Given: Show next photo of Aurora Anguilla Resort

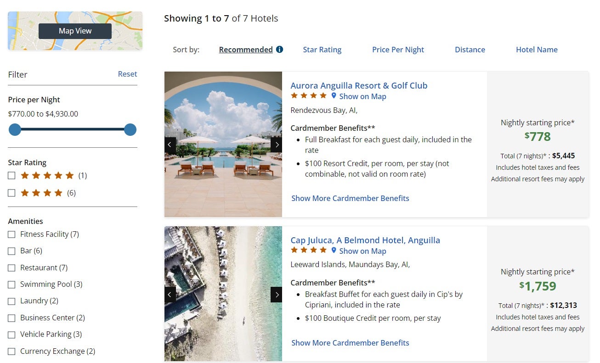Looking at the screenshot, I should pyautogui.click(x=276, y=145).
